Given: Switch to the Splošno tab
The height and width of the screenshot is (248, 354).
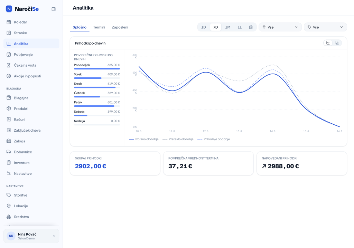Looking at the screenshot, I should 80,27.
